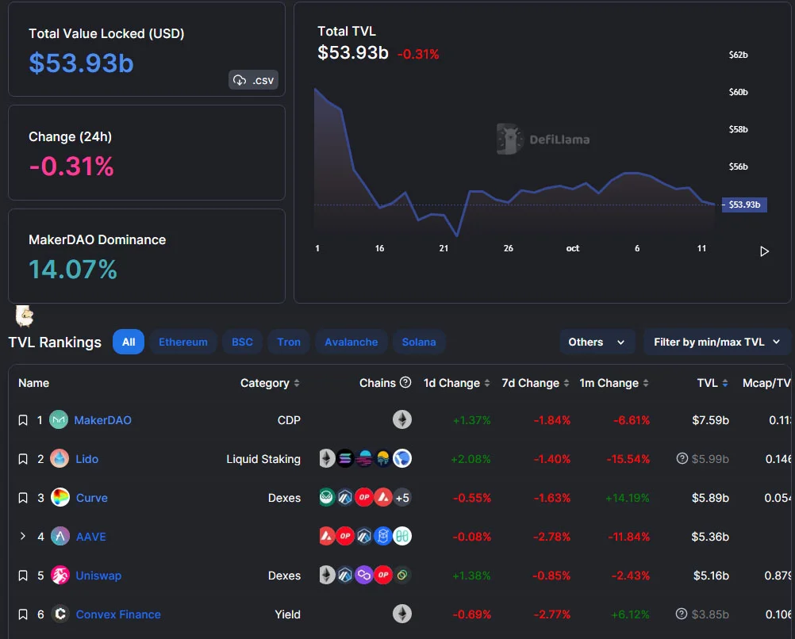Viewport: 795px width, 639px height.
Task: Click the Liquid Staking category for Lido
Action: tap(263, 459)
